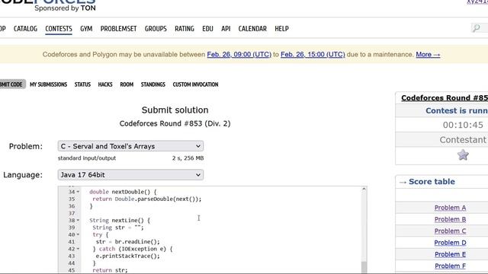Image resolution: width=488 pixels, height=274 pixels.
Task: Open Problem F in score table
Action: [450, 266]
